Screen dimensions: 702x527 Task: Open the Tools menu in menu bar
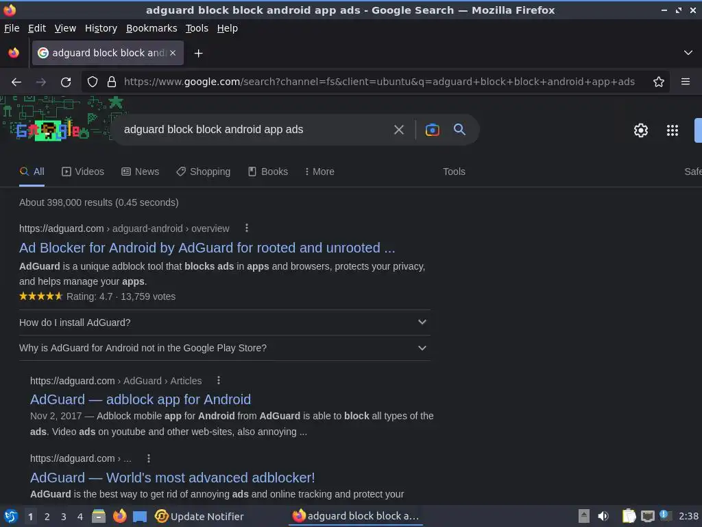(197, 28)
